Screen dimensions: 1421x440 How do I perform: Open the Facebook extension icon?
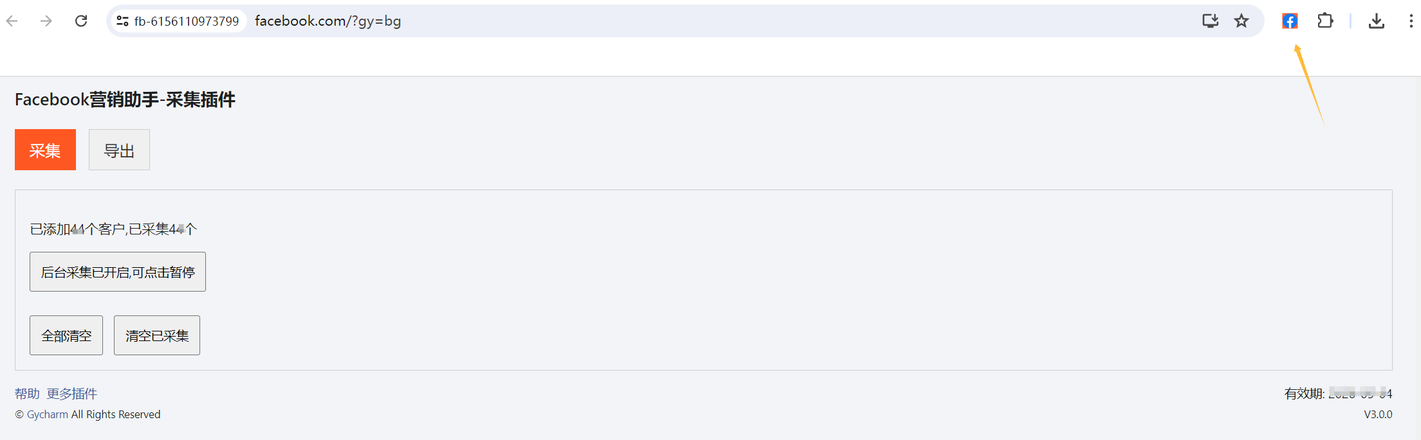pos(1290,21)
